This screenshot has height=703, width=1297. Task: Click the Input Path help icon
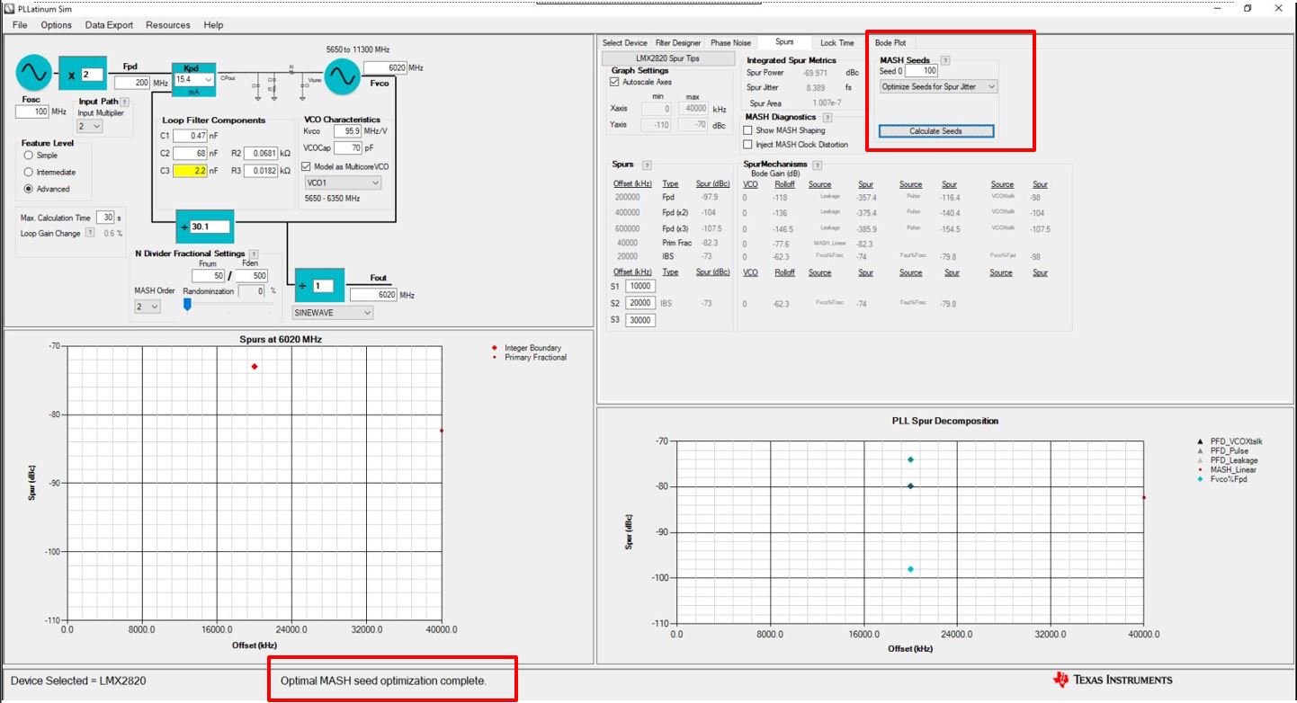(x=124, y=102)
